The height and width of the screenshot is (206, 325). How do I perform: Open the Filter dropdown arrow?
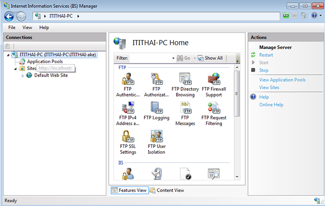tap(173, 58)
